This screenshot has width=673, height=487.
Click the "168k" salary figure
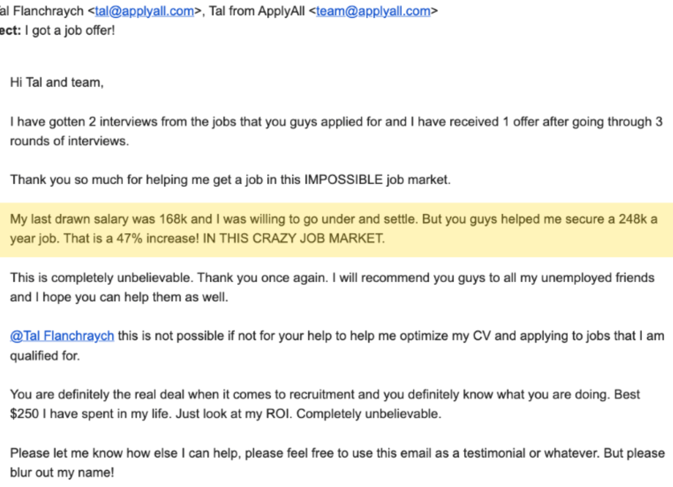[x=173, y=219]
